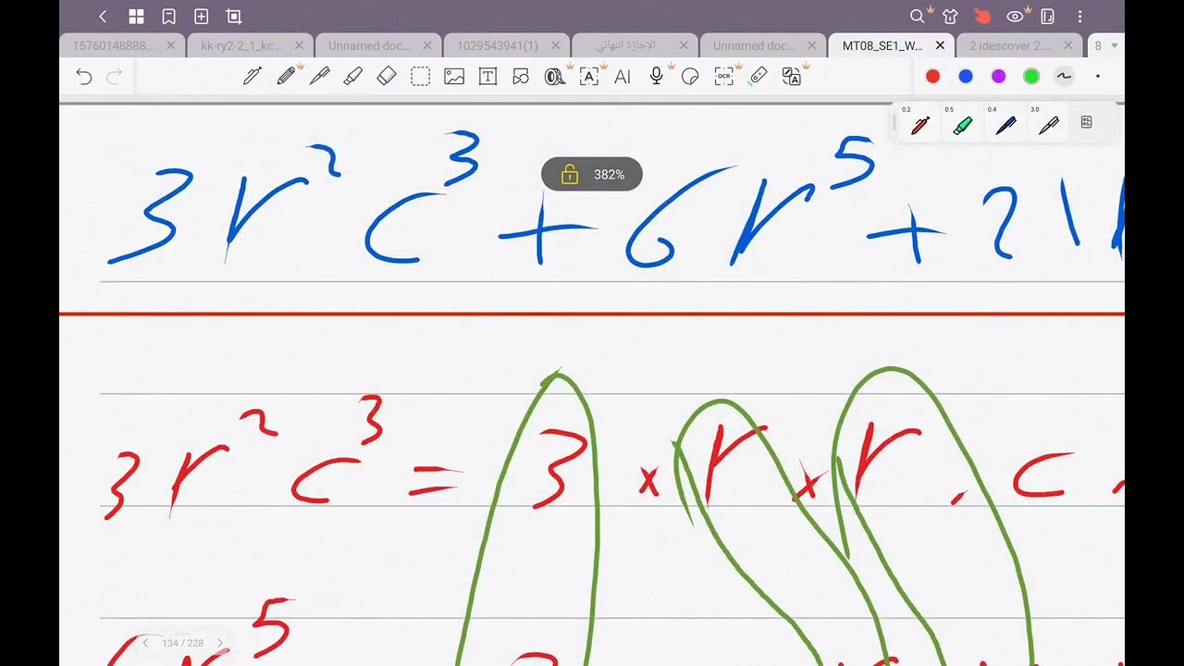This screenshot has width=1184, height=666.
Task: Select the crop tool in header
Action: pyautogui.click(x=234, y=17)
